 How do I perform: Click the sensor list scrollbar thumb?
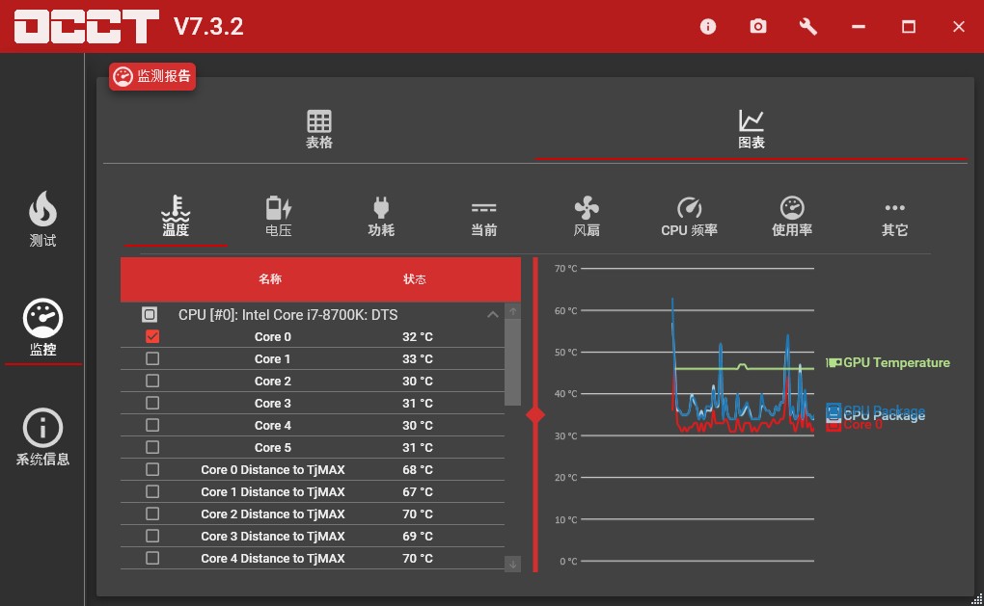click(512, 362)
